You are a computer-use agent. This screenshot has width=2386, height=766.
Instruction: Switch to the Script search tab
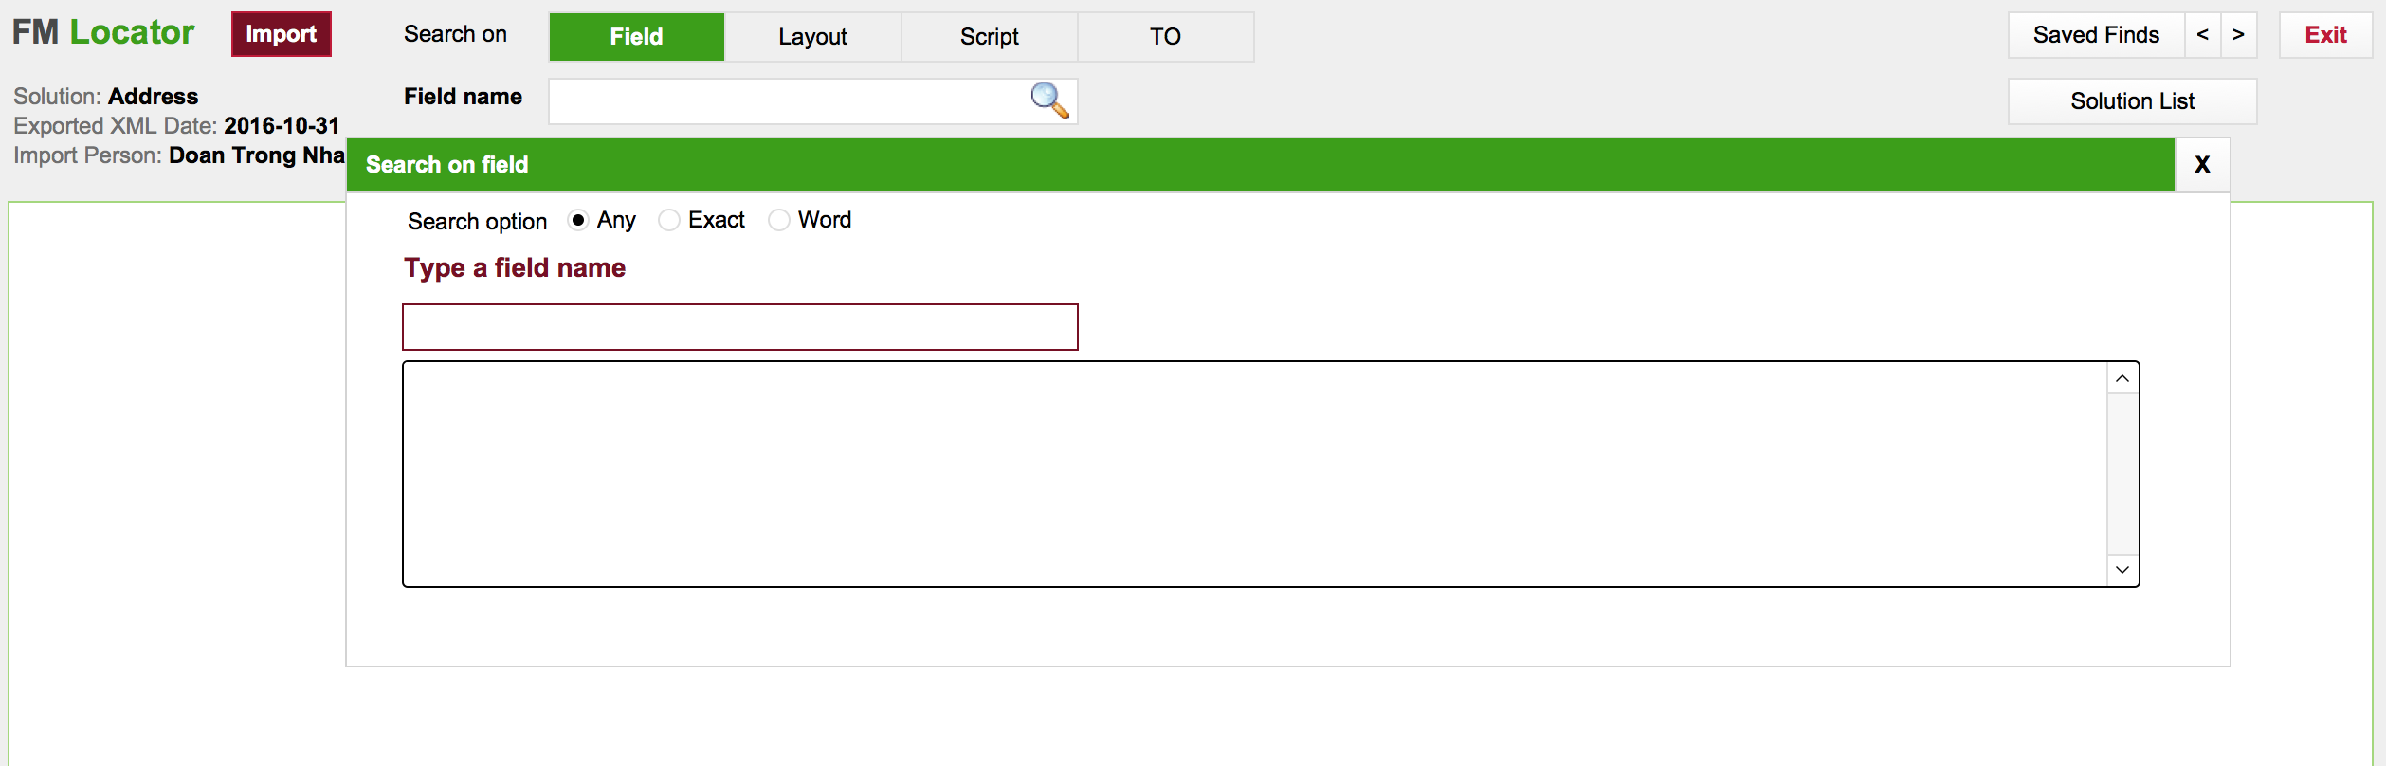pyautogui.click(x=989, y=37)
